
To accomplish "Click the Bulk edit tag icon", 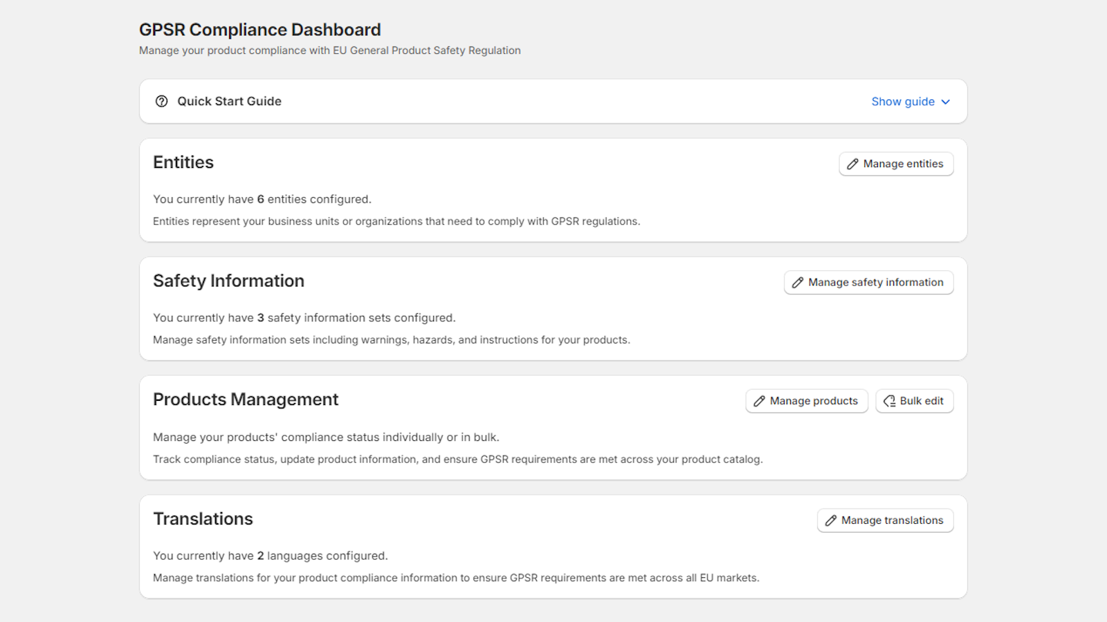I will coord(889,401).
